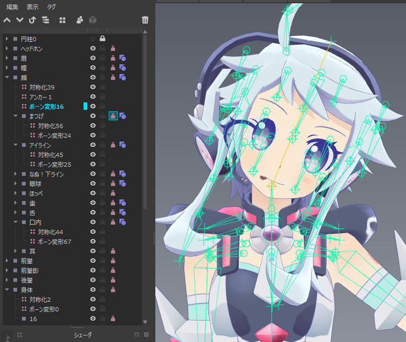Expand the 円柱0 tree node
Image resolution: width=406 pixels, height=342 pixels.
7,39
